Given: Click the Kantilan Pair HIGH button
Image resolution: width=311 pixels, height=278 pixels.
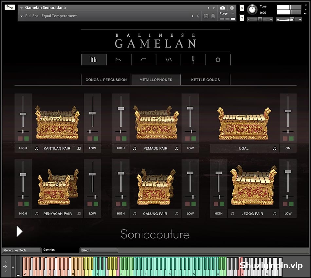Looking at the screenshot, I should [23, 148].
